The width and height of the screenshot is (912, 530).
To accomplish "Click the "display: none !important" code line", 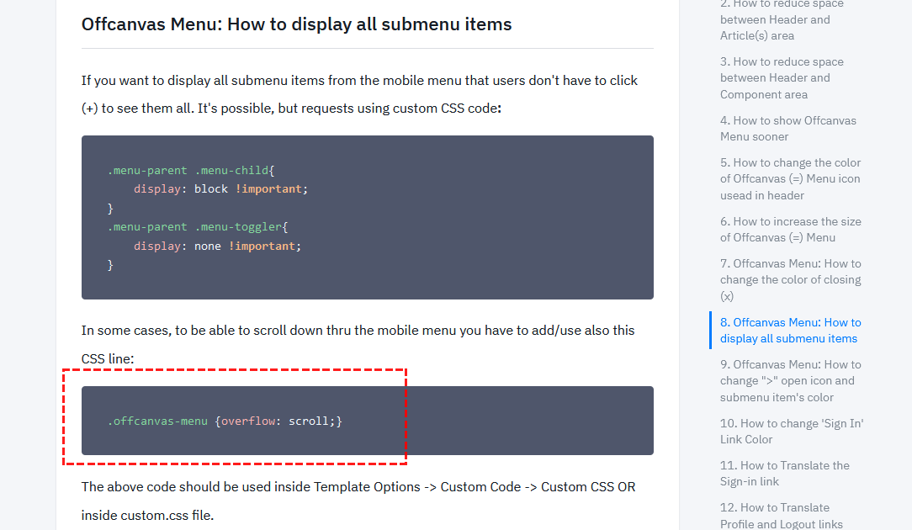I will click(x=216, y=246).
